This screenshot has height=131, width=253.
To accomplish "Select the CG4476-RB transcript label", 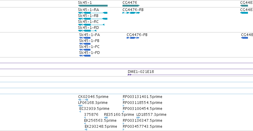I will (x=133, y=10).
